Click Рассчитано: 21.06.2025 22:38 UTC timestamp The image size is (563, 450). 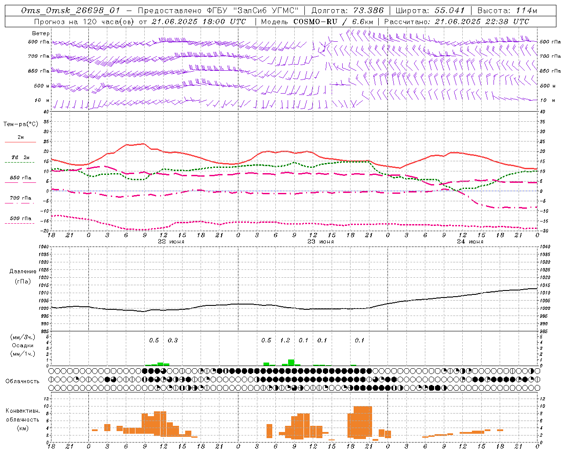click(457, 22)
